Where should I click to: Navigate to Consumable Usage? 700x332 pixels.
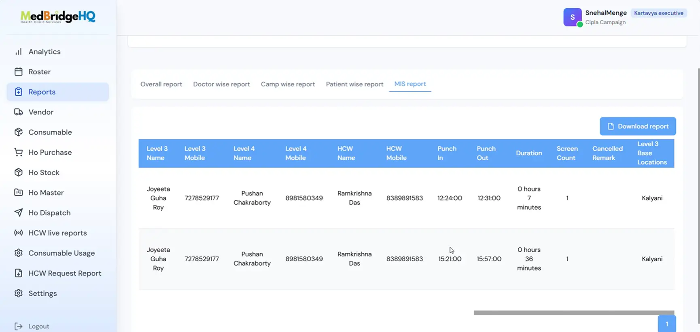click(58, 253)
